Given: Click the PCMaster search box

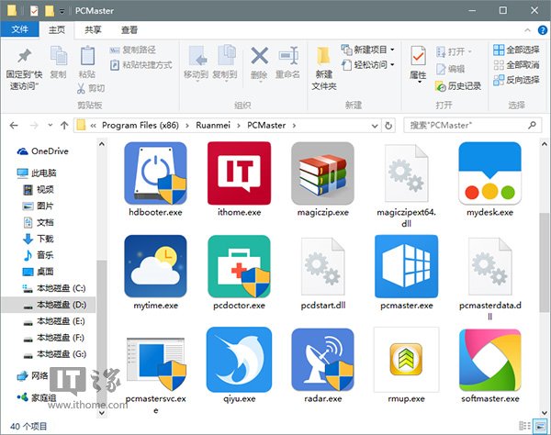Looking at the screenshot, I should 473,126.
